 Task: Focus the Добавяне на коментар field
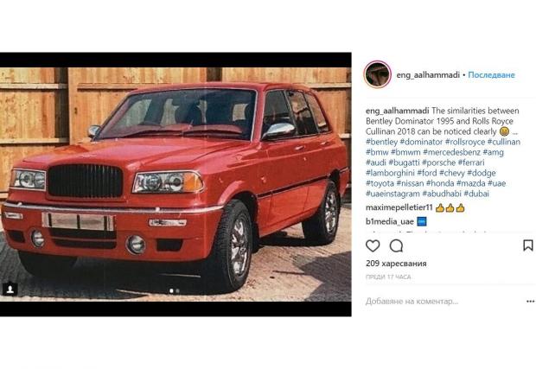pyautogui.click(x=444, y=302)
